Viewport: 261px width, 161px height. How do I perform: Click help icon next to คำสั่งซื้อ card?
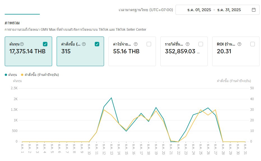coord(84,44)
